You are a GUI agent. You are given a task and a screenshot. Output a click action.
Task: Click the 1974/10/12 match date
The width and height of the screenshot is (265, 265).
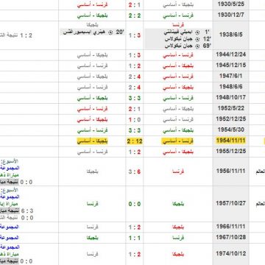click(230, 253)
